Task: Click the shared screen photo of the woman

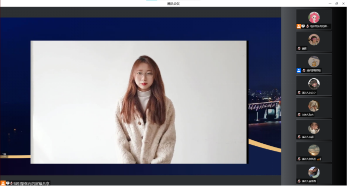Action: point(138,102)
